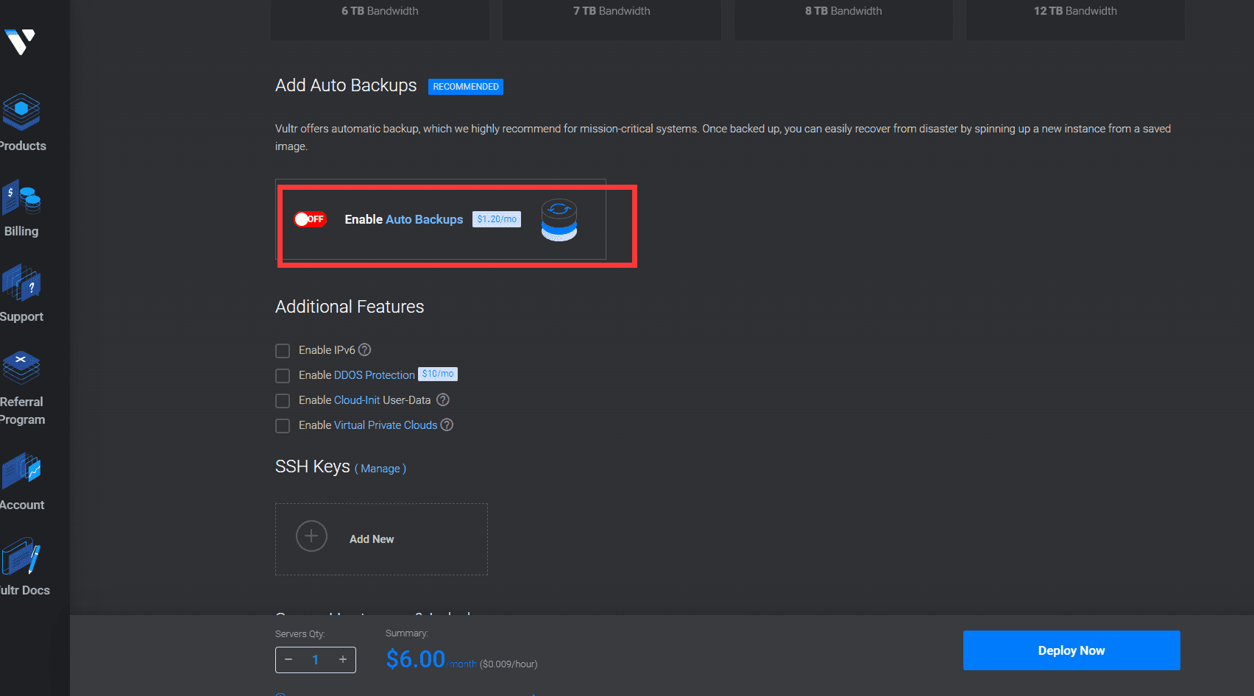
Task: Decrease servers quantity with minus
Action: (288, 659)
